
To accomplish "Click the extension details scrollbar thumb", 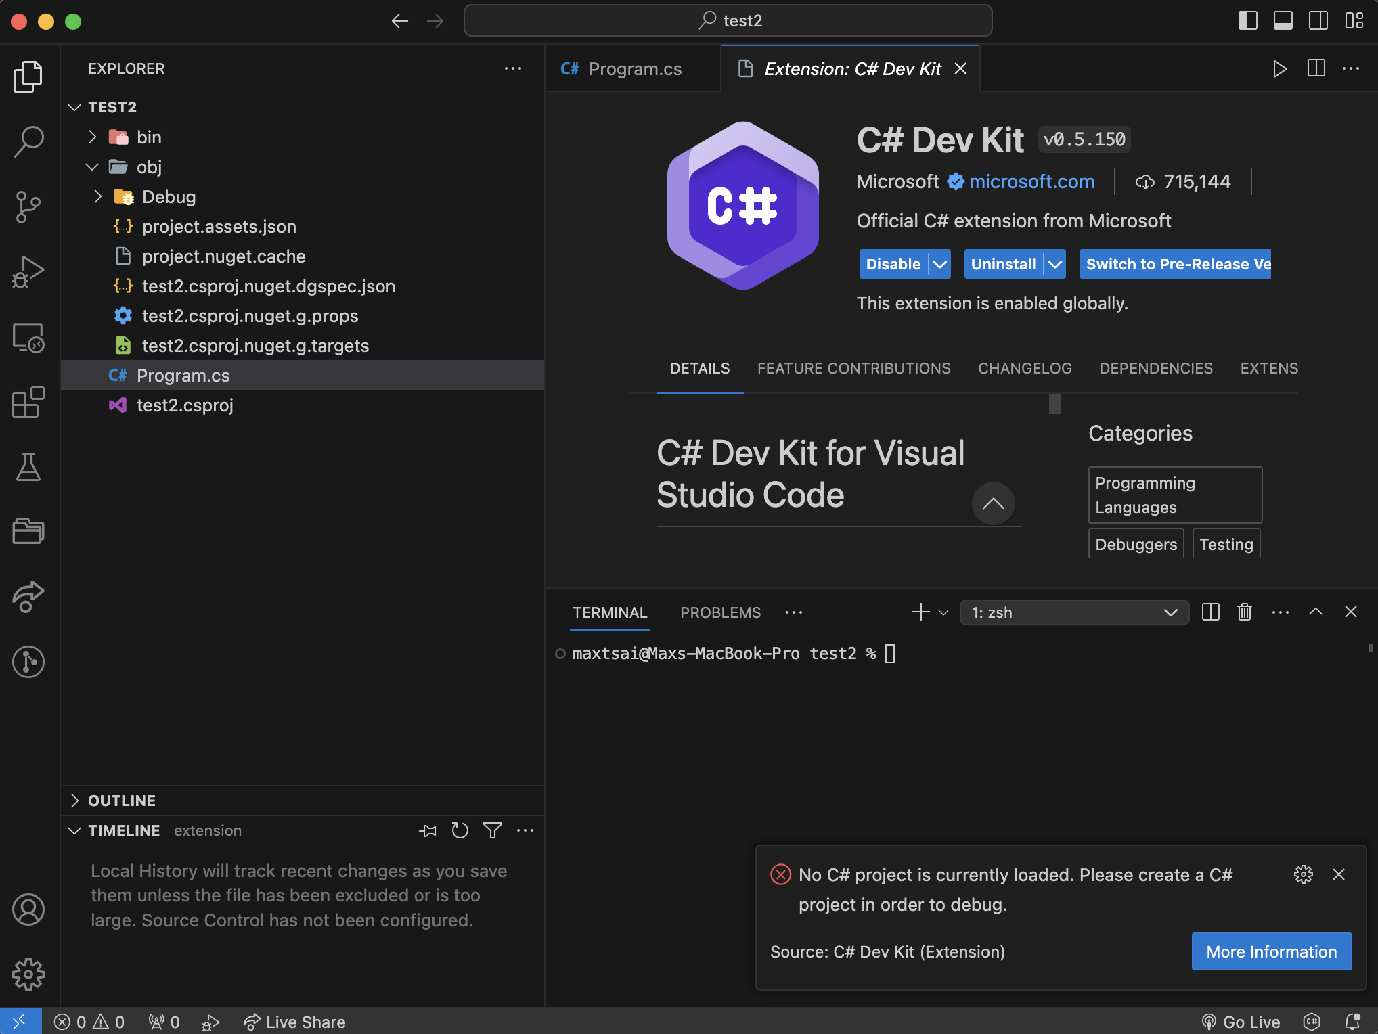I will click(x=1054, y=404).
